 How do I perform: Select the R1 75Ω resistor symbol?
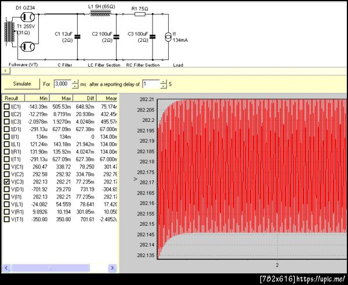(x=140, y=14)
